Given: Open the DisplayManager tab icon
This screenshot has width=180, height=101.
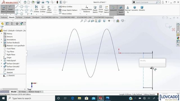Looking at the screenshot, I should point(22,24).
